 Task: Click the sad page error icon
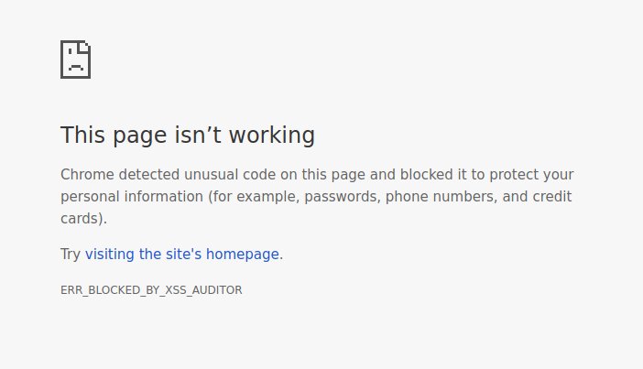(75, 60)
